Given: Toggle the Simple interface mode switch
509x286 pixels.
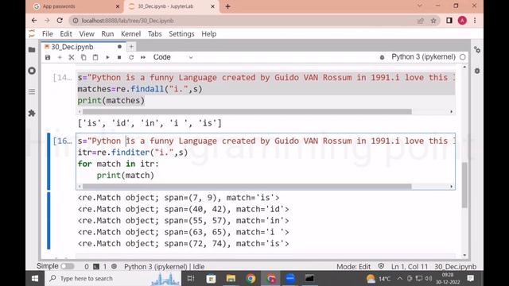Looking at the screenshot, I should [67, 266].
